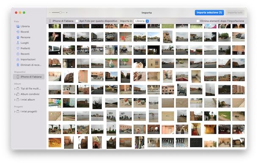Enable Apri Foto per questo dispositivo checkbox
This screenshot has height=164, width=258.
77,21
